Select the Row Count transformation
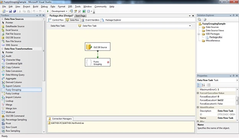The image size is (239, 138). pyautogui.click(x=11, y=127)
